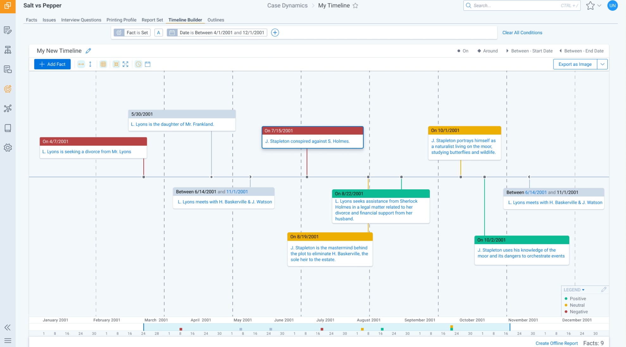Click the Add Fact button
This screenshot has width=626, height=347.
52,64
